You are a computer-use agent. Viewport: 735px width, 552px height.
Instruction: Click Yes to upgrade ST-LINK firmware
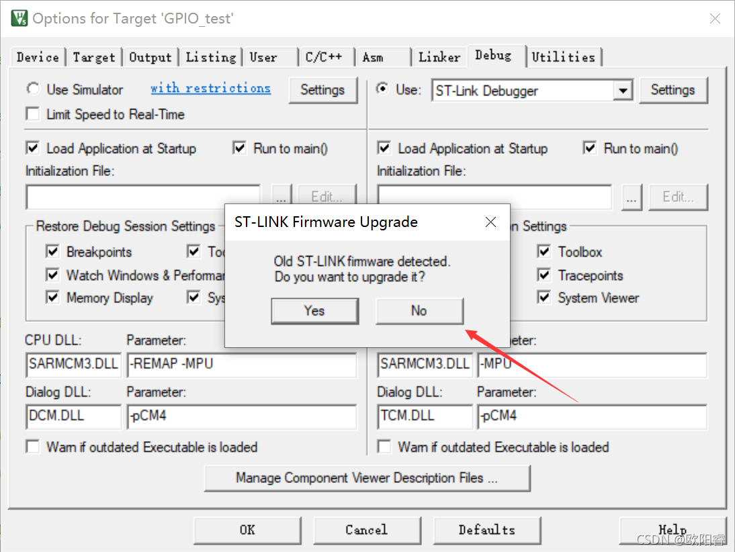(314, 311)
